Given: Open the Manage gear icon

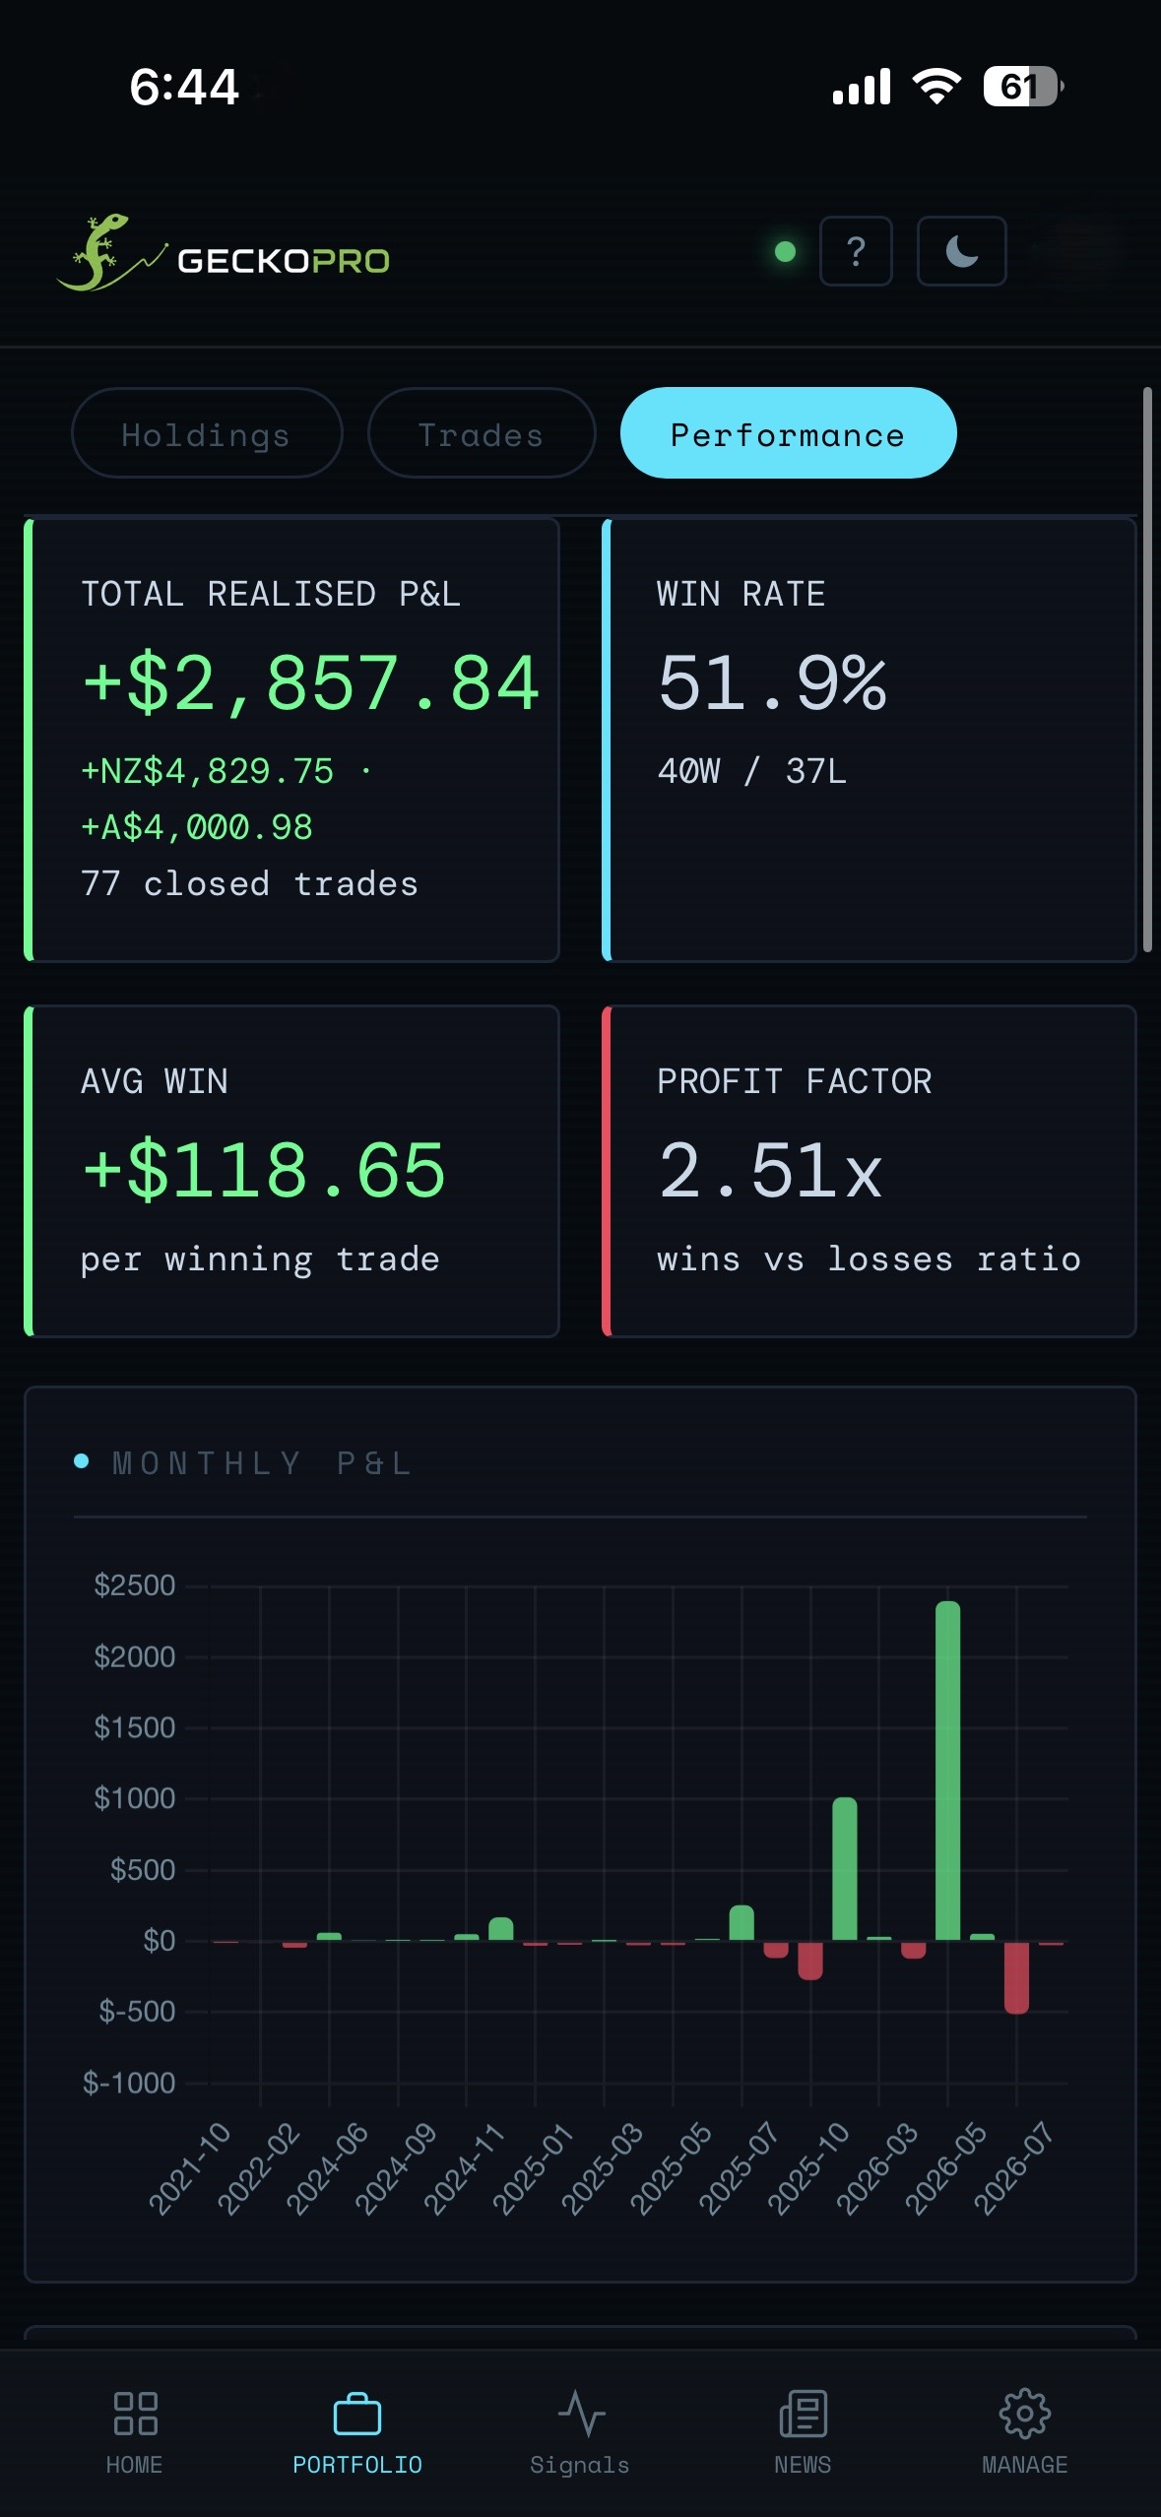Looking at the screenshot, I should [1024, 2414].
